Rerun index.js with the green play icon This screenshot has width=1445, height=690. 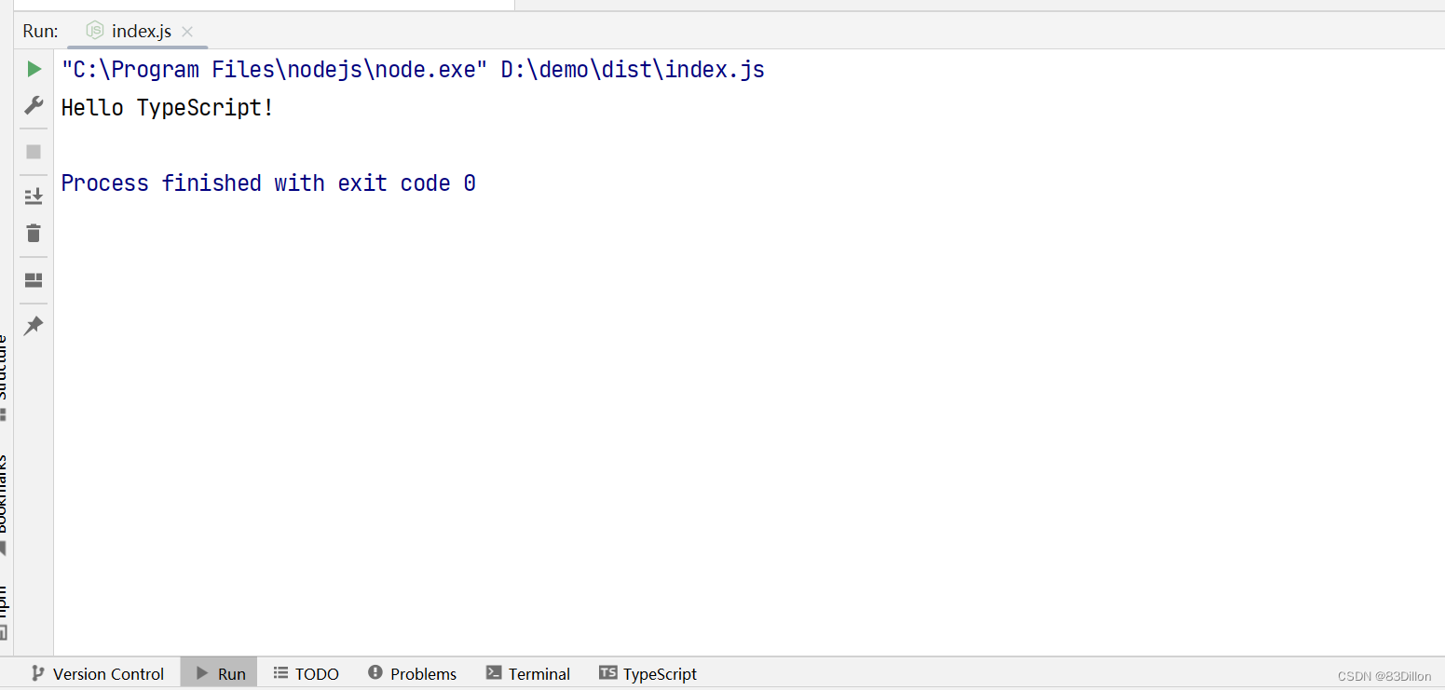pos(34,69)
